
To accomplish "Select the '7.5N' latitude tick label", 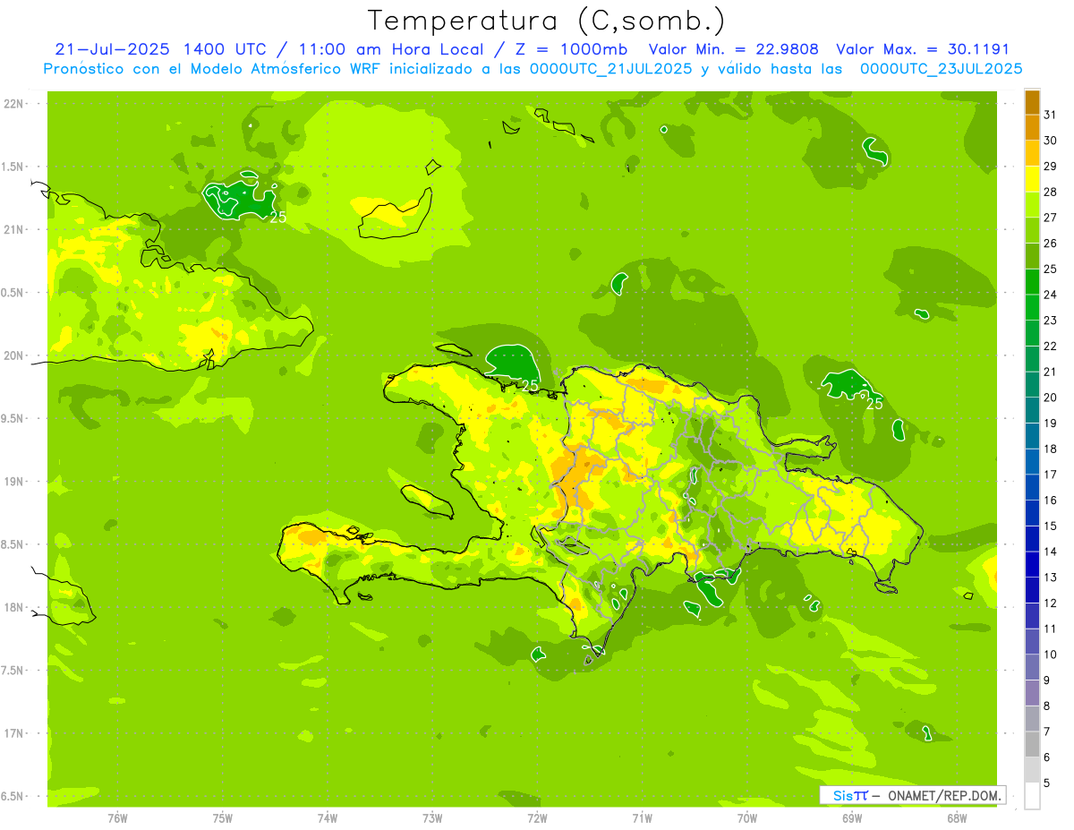I will click(x=13, y=671).
